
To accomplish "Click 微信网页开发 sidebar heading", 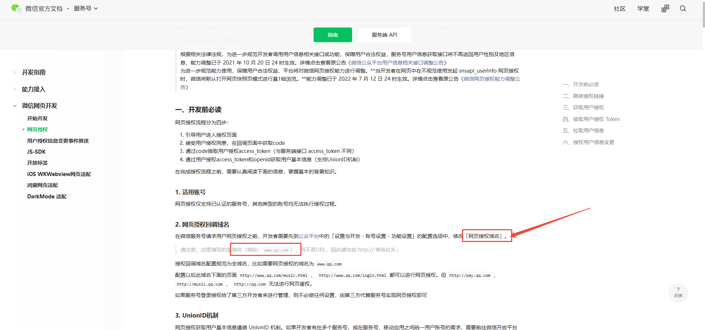I will [x=40, y=106].
